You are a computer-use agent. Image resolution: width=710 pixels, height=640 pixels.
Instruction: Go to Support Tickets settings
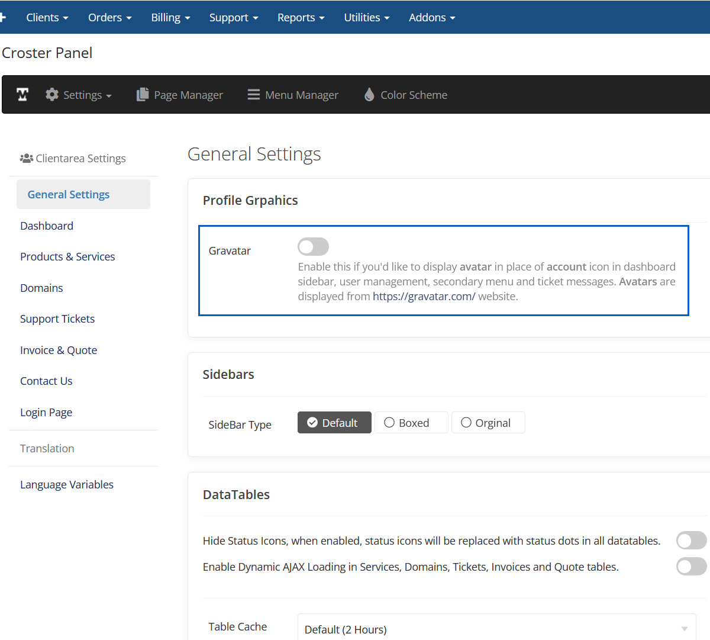57,319
